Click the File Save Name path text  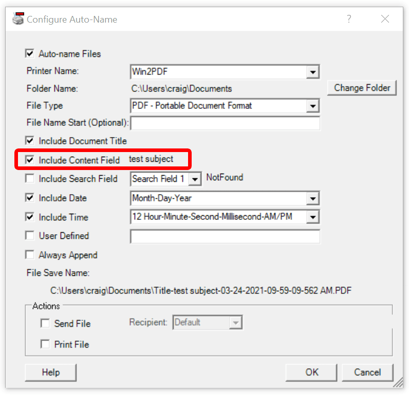coord(200,290)
